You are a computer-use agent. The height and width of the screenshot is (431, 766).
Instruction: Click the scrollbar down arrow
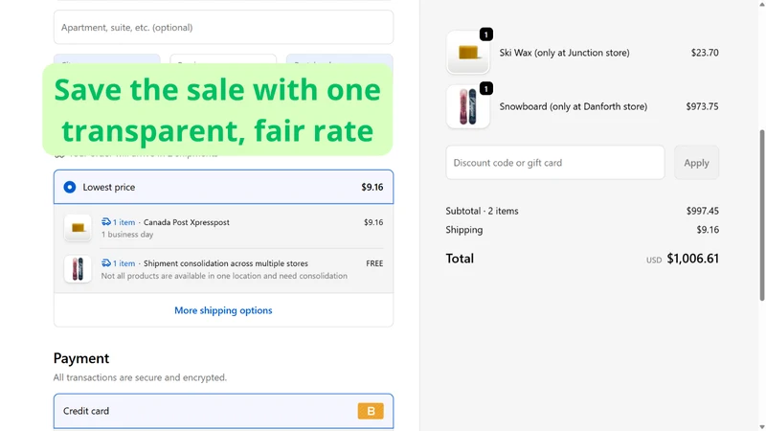[x=761, y=427]
